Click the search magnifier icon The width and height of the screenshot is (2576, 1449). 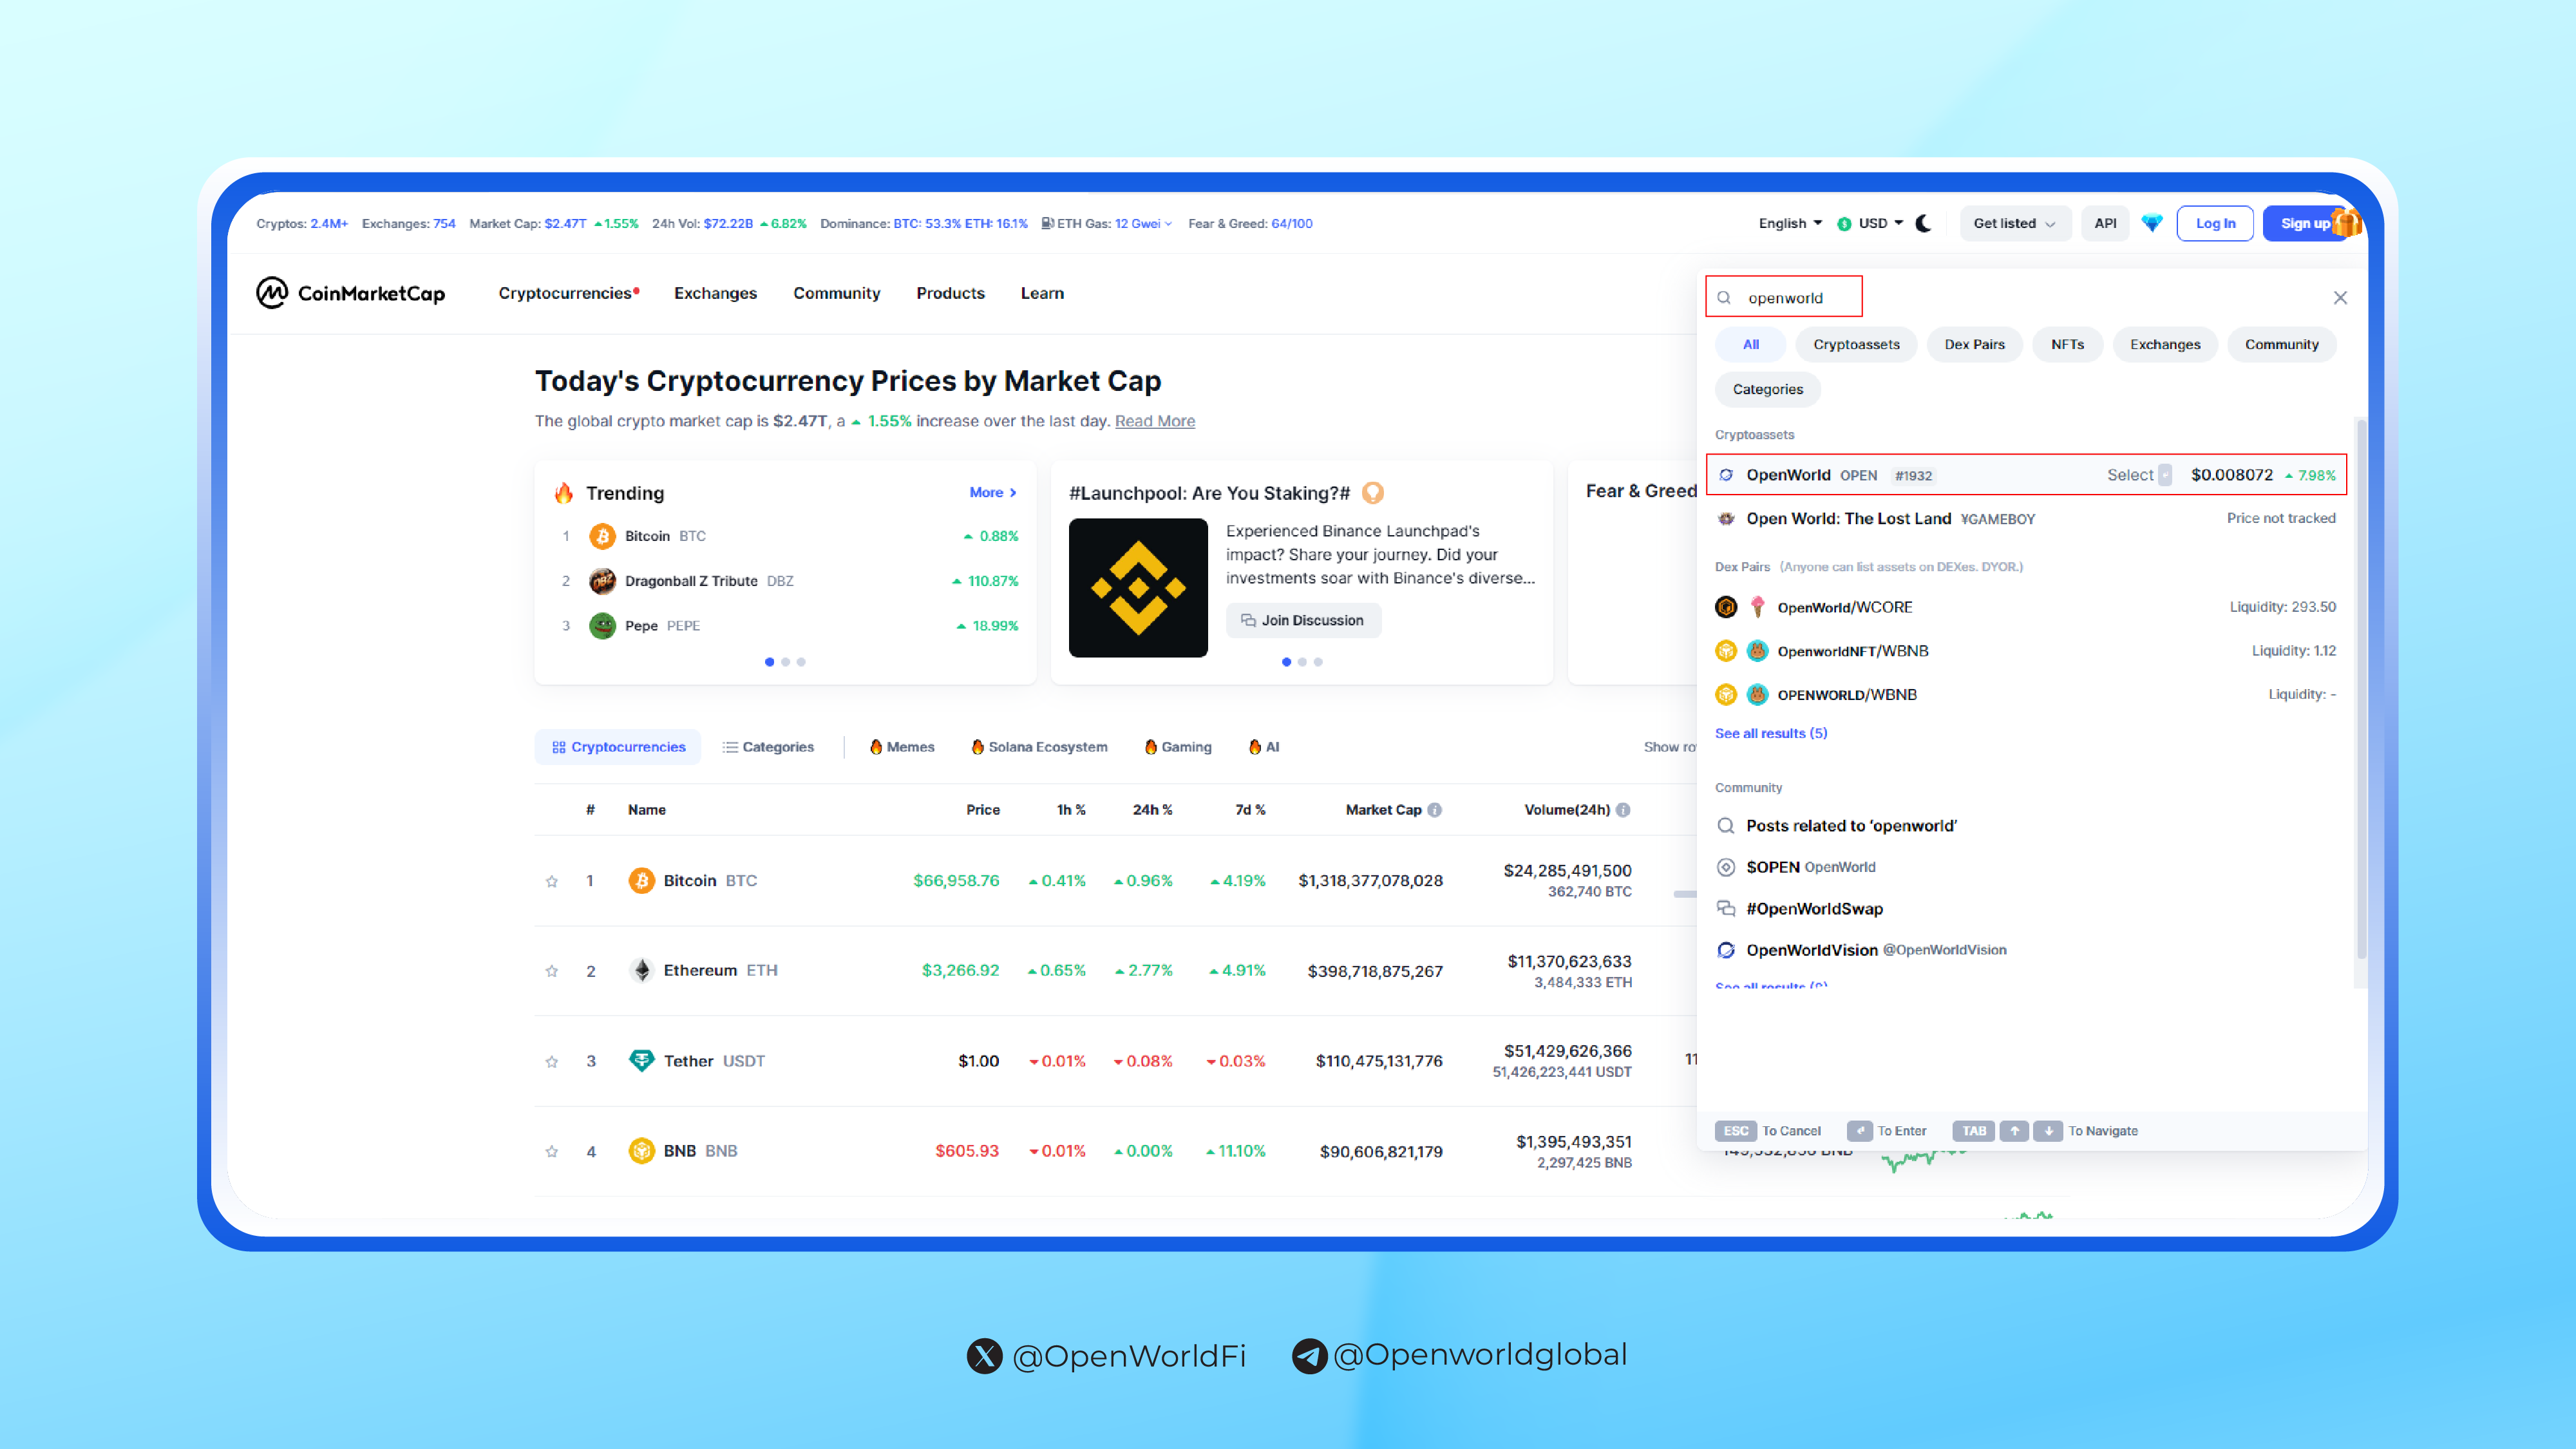[x=1724, y=297]
